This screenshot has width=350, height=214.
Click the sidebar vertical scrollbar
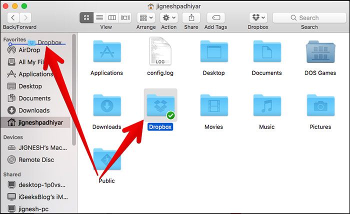click(x=74, y=90)
